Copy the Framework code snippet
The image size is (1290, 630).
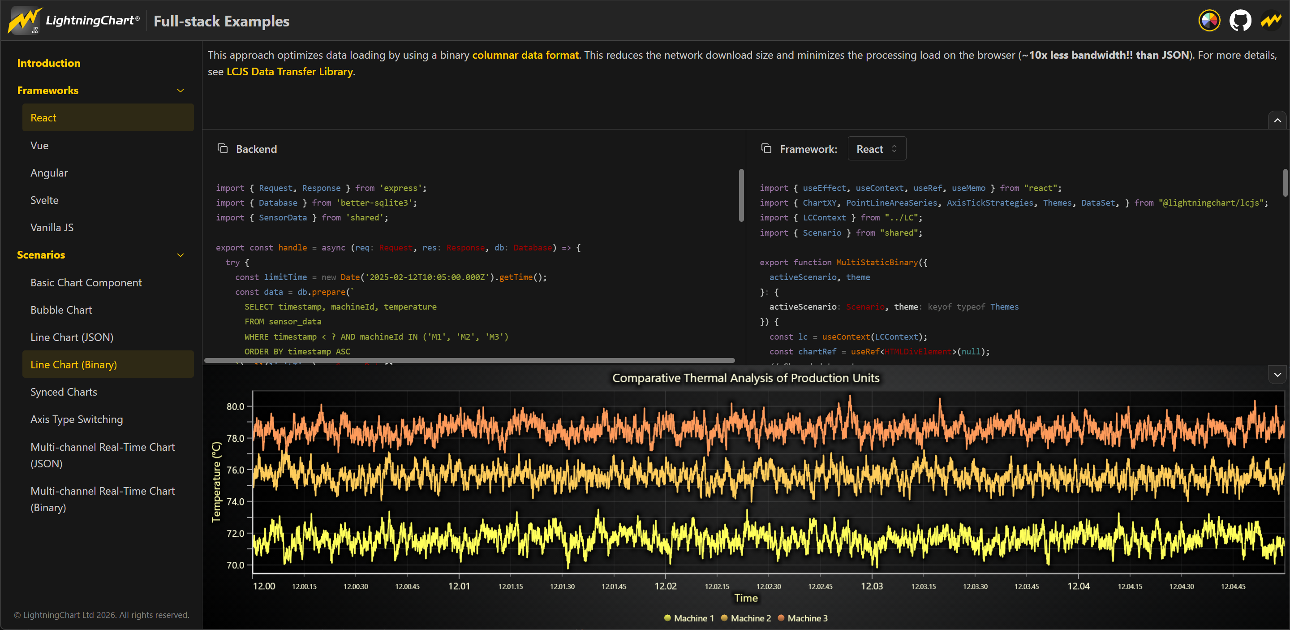click(766, 149)
